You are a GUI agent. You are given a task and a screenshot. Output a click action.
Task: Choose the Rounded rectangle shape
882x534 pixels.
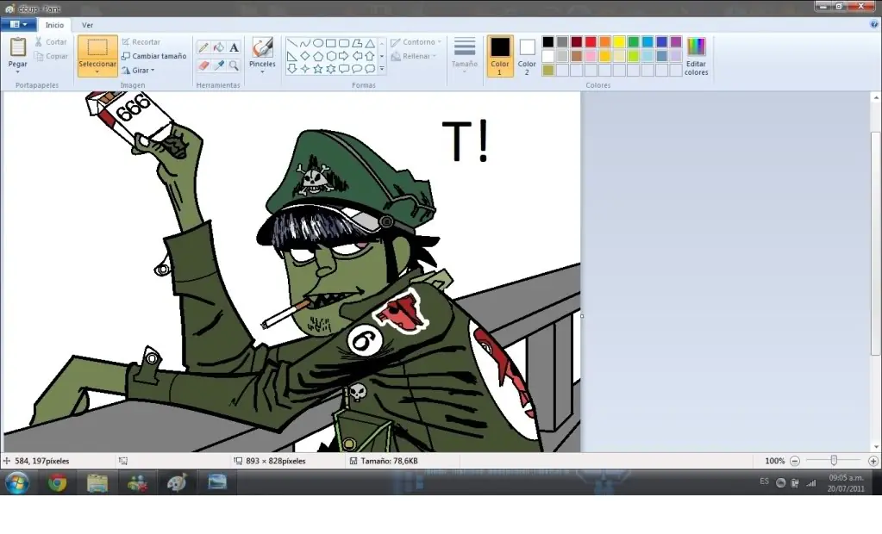(x=344, y=43)
